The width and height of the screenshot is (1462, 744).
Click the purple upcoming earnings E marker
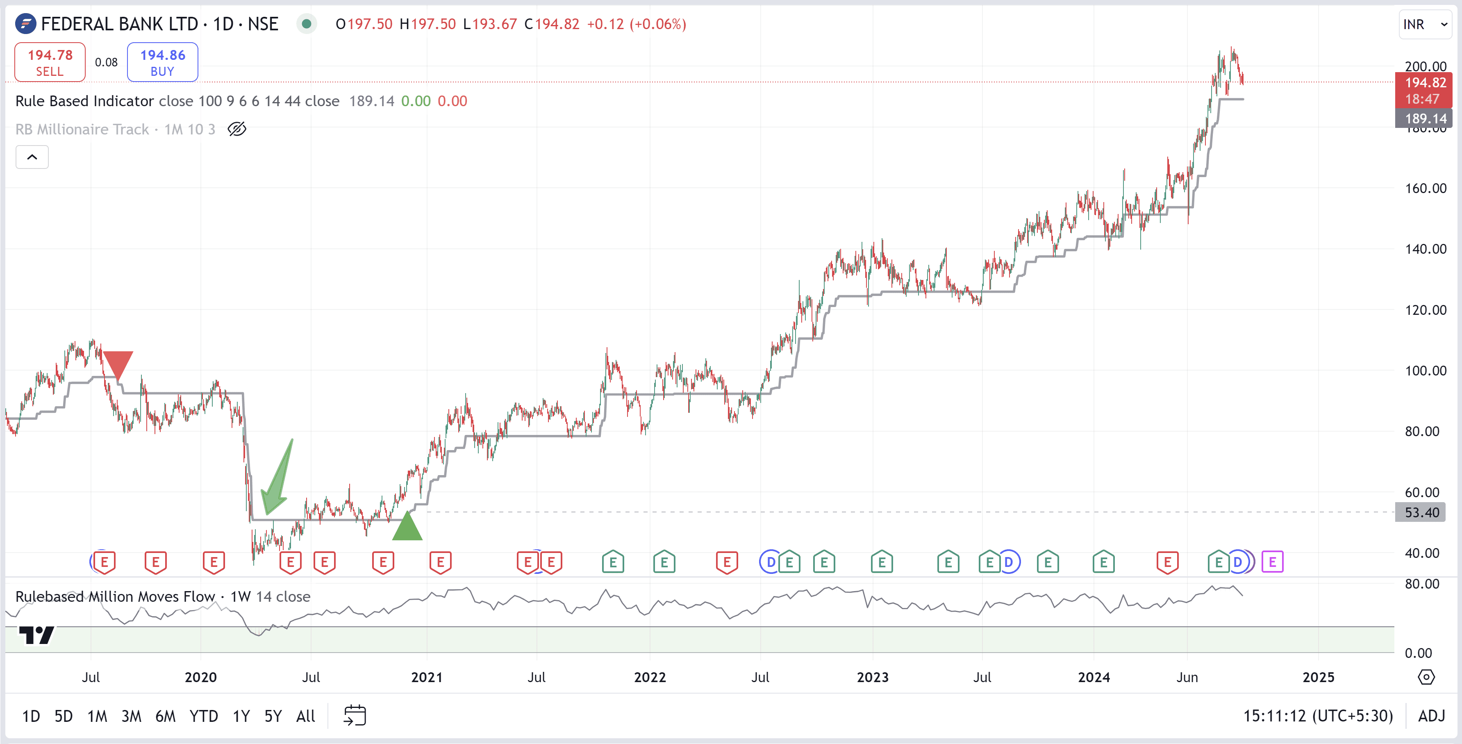[1272, 562]
